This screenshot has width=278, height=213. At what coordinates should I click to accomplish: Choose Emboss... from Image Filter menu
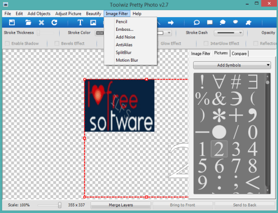(130, 29)
